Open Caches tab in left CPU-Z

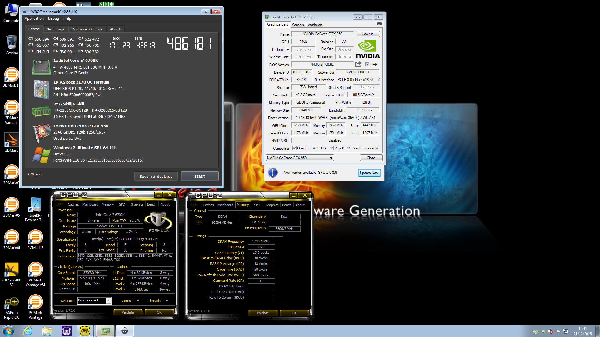pos(73,204)
